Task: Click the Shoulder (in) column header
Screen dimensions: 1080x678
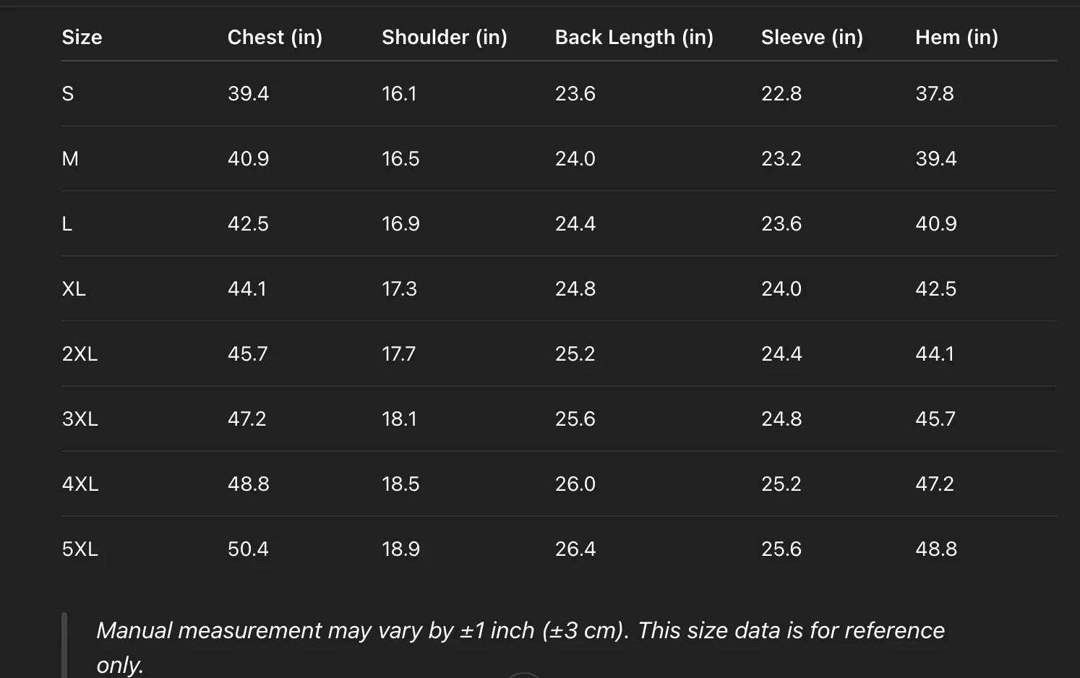Action: click(x=444, y=38)
